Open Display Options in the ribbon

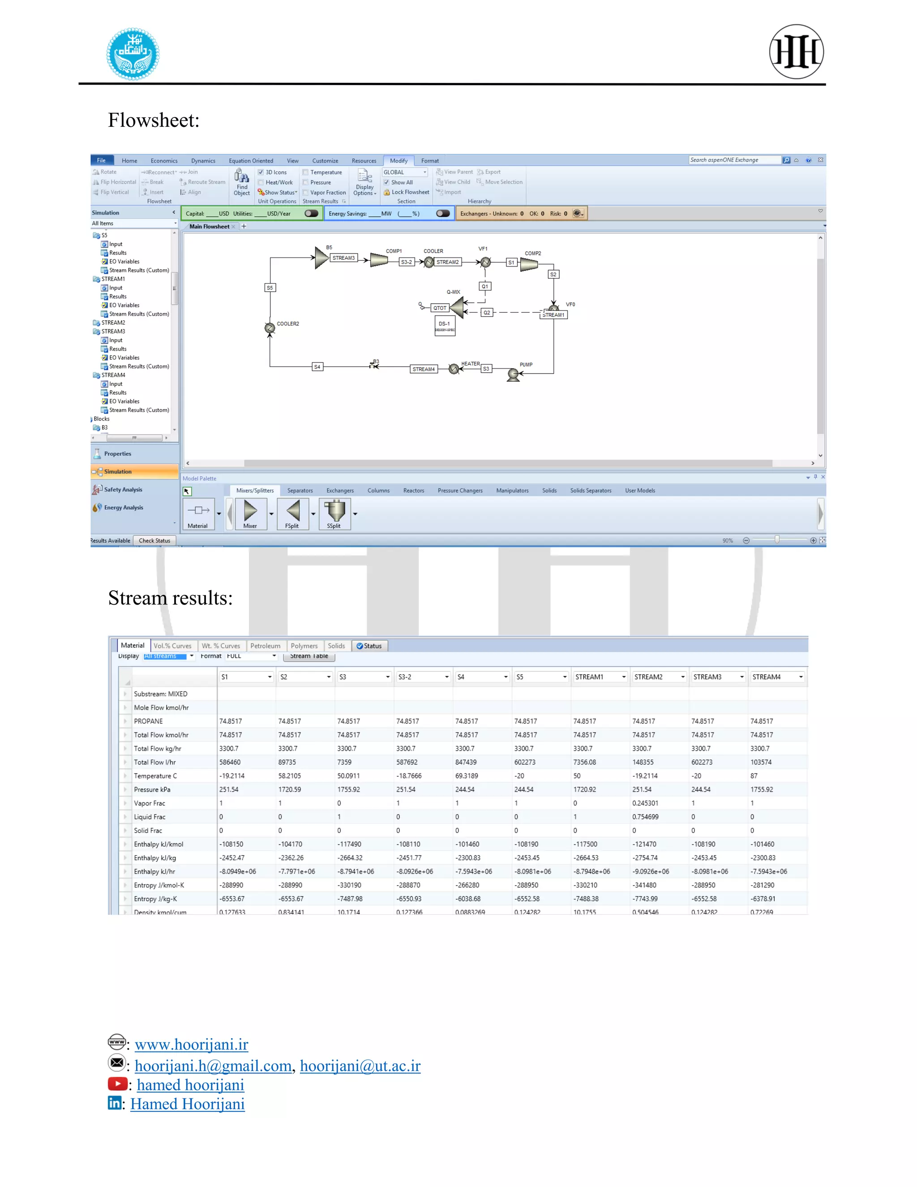pos(364,183)
